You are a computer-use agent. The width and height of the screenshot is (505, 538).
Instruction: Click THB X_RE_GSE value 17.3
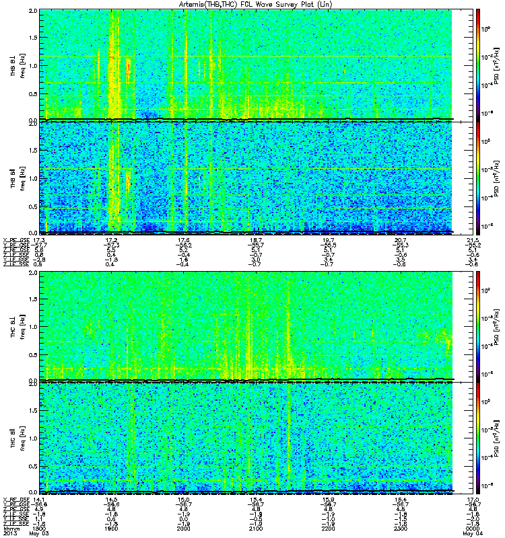(x=39, y=240)
